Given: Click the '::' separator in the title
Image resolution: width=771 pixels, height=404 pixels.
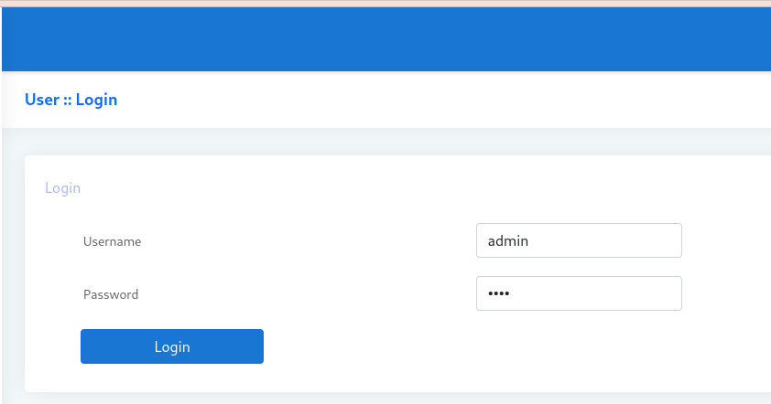Looking at the screenshot, I should [68, 100].
